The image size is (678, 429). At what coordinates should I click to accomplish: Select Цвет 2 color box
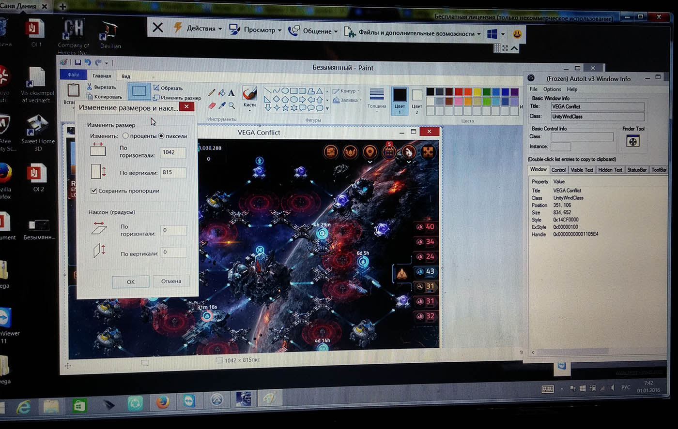(416, 101)
